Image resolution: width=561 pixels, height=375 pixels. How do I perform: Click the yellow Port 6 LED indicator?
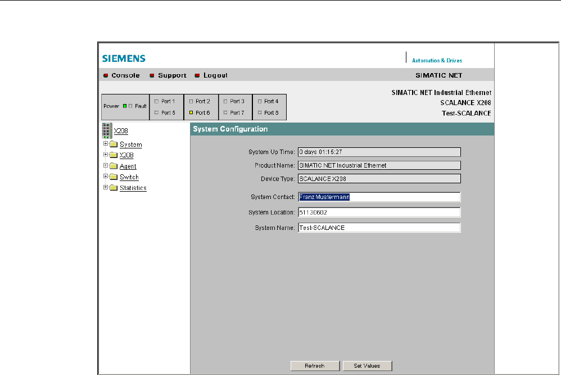click(191, 112)
